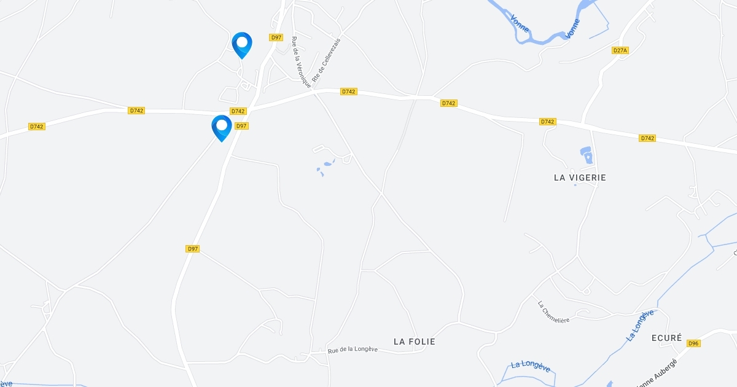Click the D742 badge right of Rte de Cellevezais
The width and height of the screenshot is (737, 387).
tap(349, 92)
